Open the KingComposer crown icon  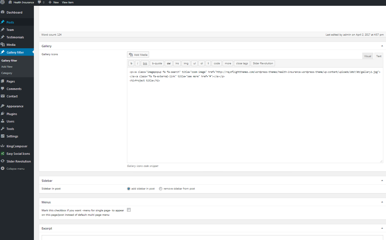tap(3, 146)
